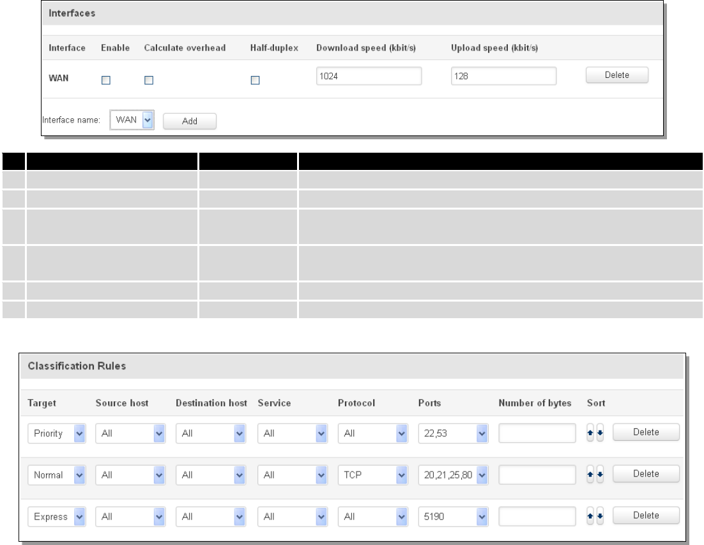Open Target dropdown set to Priority
Image resolution: width=704 pixels, height=545 pixels.
pyautogui.click(x=57, y=433)
